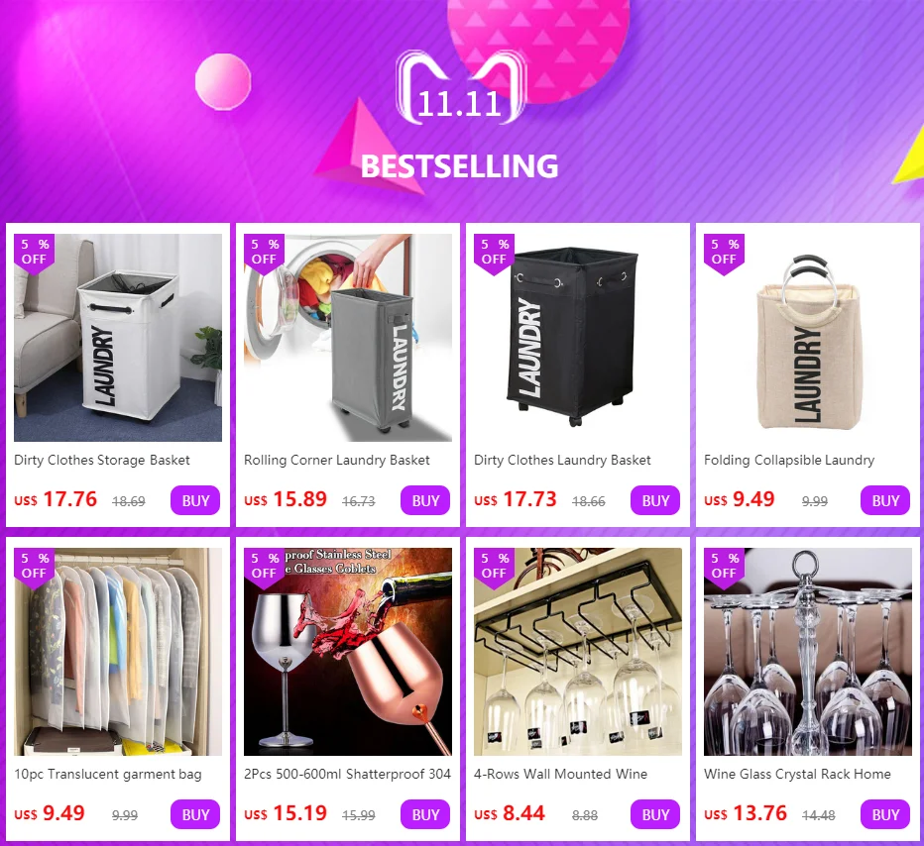Click the BESTSELLING banner heading
This screenshot has height=846, width=924.
(x=460, y=166)
